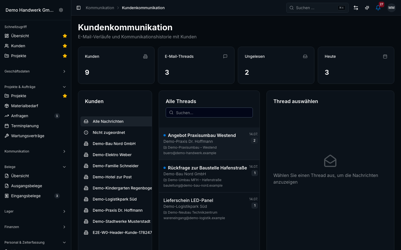
Task: Select customer Demo-Stadtwerke Musterstadt
Action: pyautogui.click(x=116, y=221)
